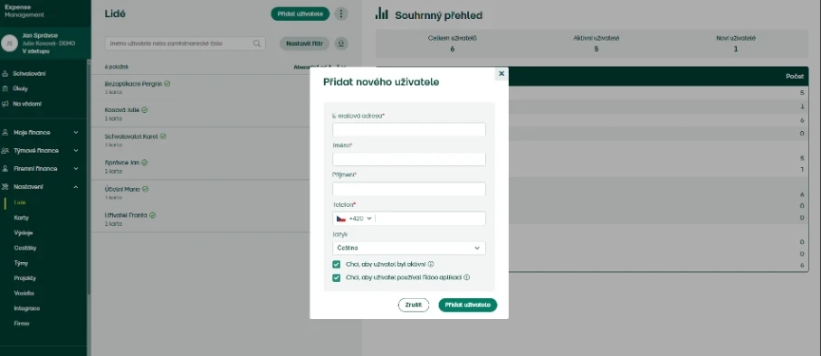Click info icon next to 'uživatel byl aktivní'
This screenshot has height=356, width=821.
431,264
